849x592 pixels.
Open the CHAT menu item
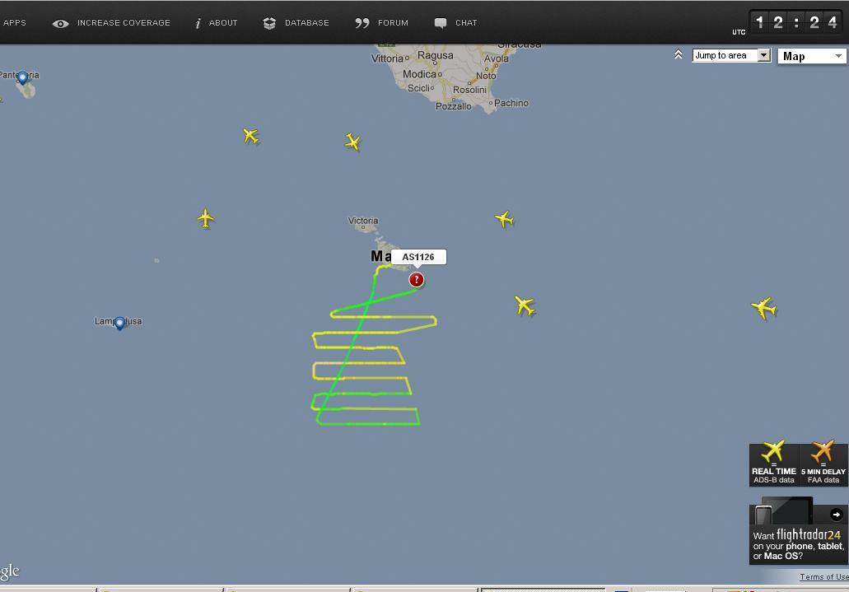[x=466, y=23]
